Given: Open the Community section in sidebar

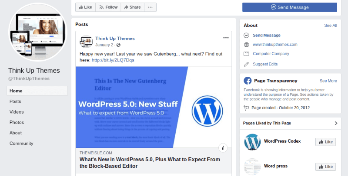Looking at the screenshot, I should click(21, 143).
